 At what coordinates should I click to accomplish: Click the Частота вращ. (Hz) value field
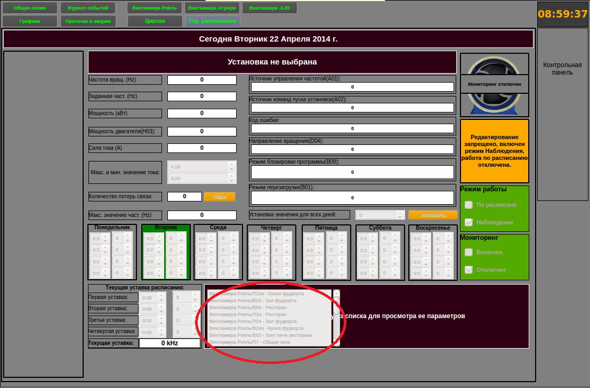[x=201, y=80]
